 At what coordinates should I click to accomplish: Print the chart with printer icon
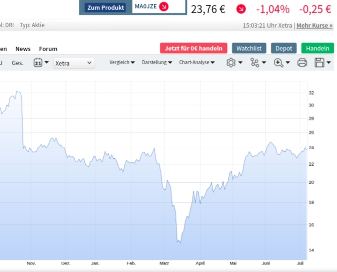(302, 63)
